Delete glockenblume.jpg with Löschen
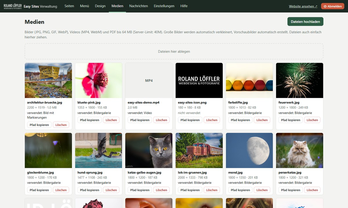 [x=61, y=190]
